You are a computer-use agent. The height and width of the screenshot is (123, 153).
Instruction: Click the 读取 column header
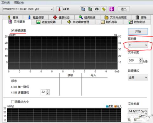[x=70, y=75]
